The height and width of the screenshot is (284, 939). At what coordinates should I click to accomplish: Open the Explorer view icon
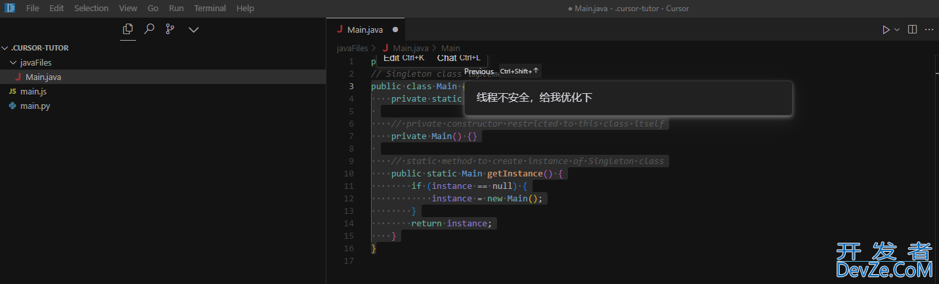[128, 29]
